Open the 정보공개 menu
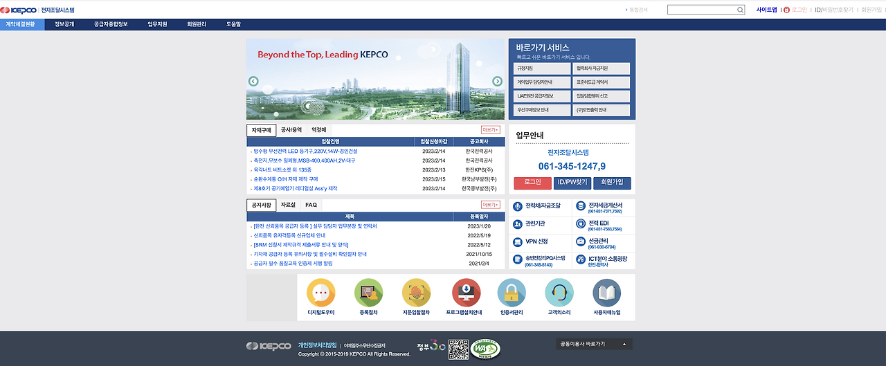This screenshot has height=366, width=886. pyautogui.click(x=64, y=24)
